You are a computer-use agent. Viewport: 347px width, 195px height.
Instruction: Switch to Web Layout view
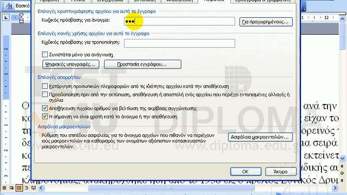(11, 188)
